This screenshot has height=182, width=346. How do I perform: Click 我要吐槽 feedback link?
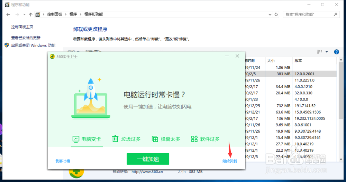click(63, 161)
